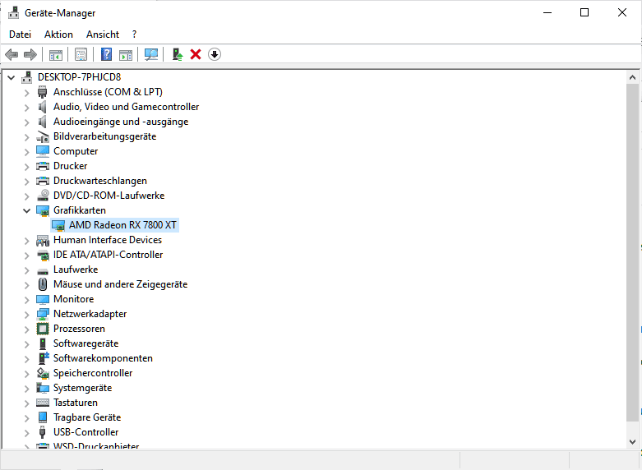Expand the Tragbare Geräte category
Image resolution: width=642 pixels, height=470 pixels.
[x=26, y=418]
